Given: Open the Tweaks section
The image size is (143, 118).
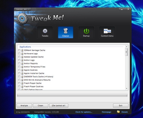Looking at the screenshot, I should click(x=45, y=32).
